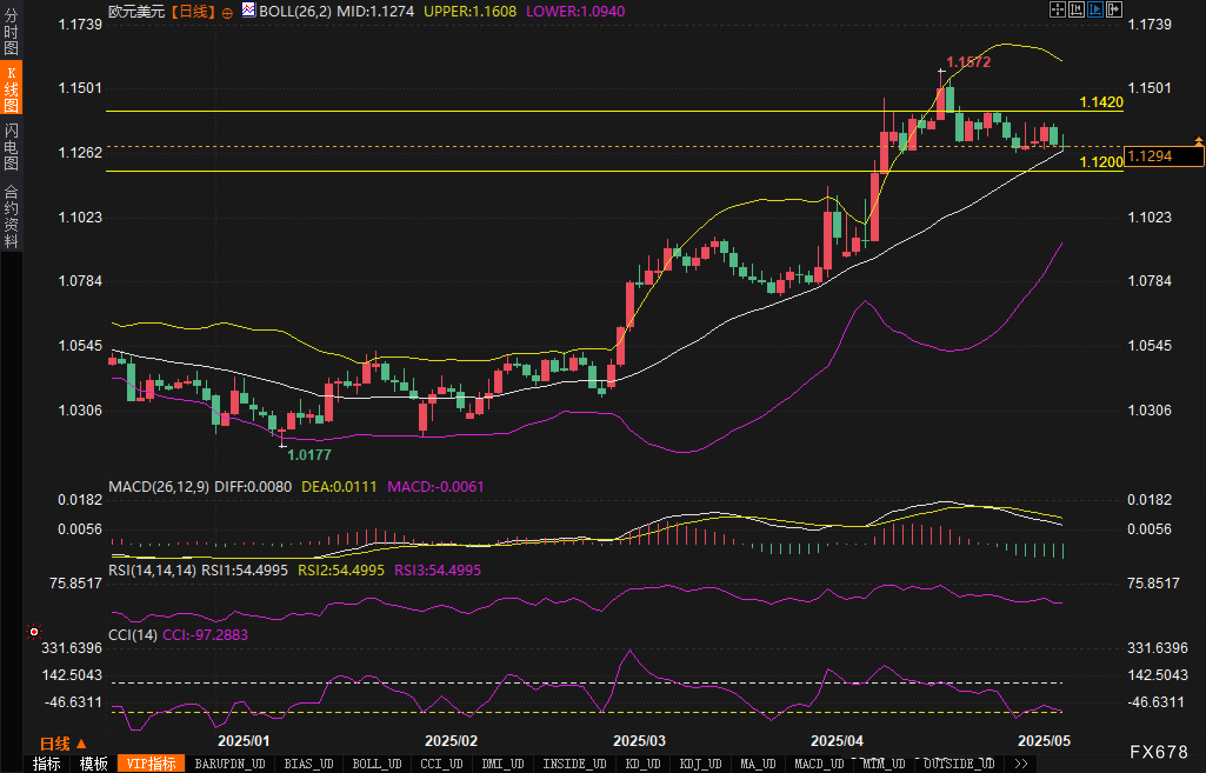Toggle the VIP指标 button
This screenshot has width=1206, height=773.
(151, 764)
